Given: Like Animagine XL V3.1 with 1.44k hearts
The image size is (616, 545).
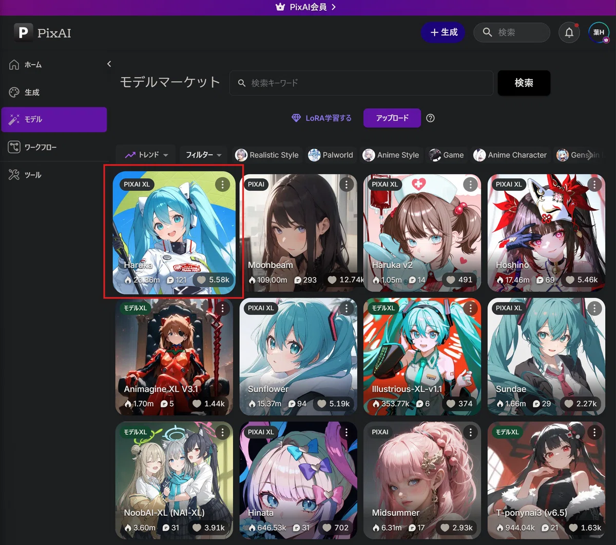Looking at the screenshot, I should coord(208,404).
